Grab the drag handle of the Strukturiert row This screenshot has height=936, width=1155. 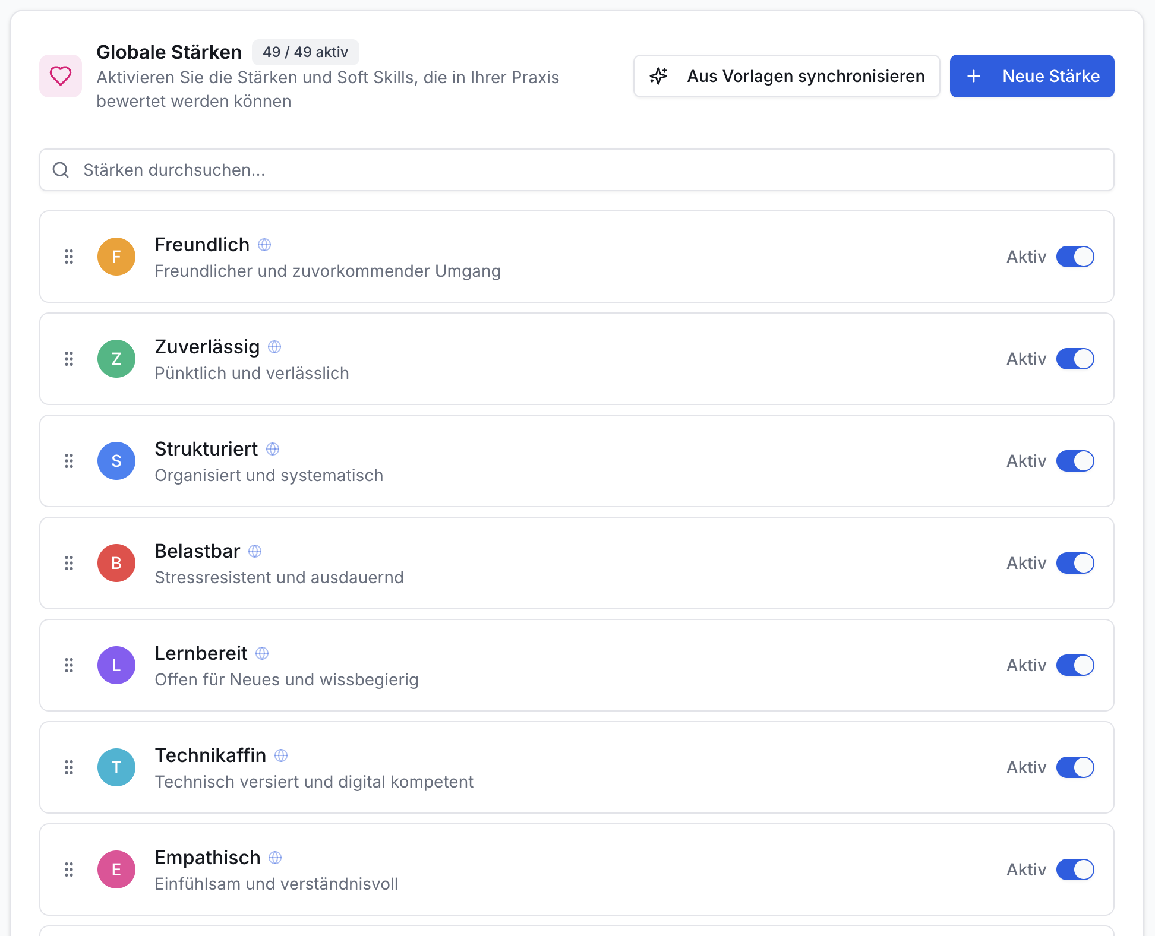[69, 461]
